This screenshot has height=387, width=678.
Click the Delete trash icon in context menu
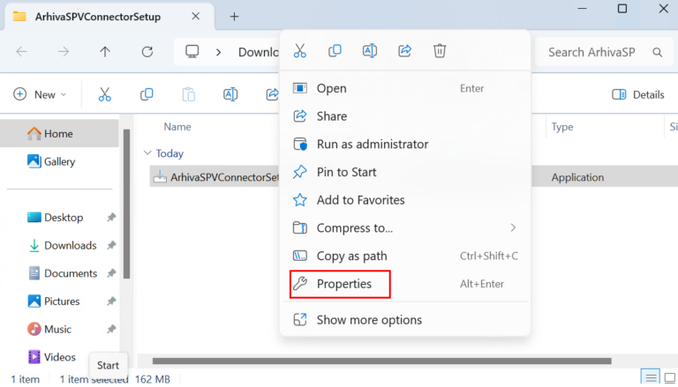[x=440, y=51]
